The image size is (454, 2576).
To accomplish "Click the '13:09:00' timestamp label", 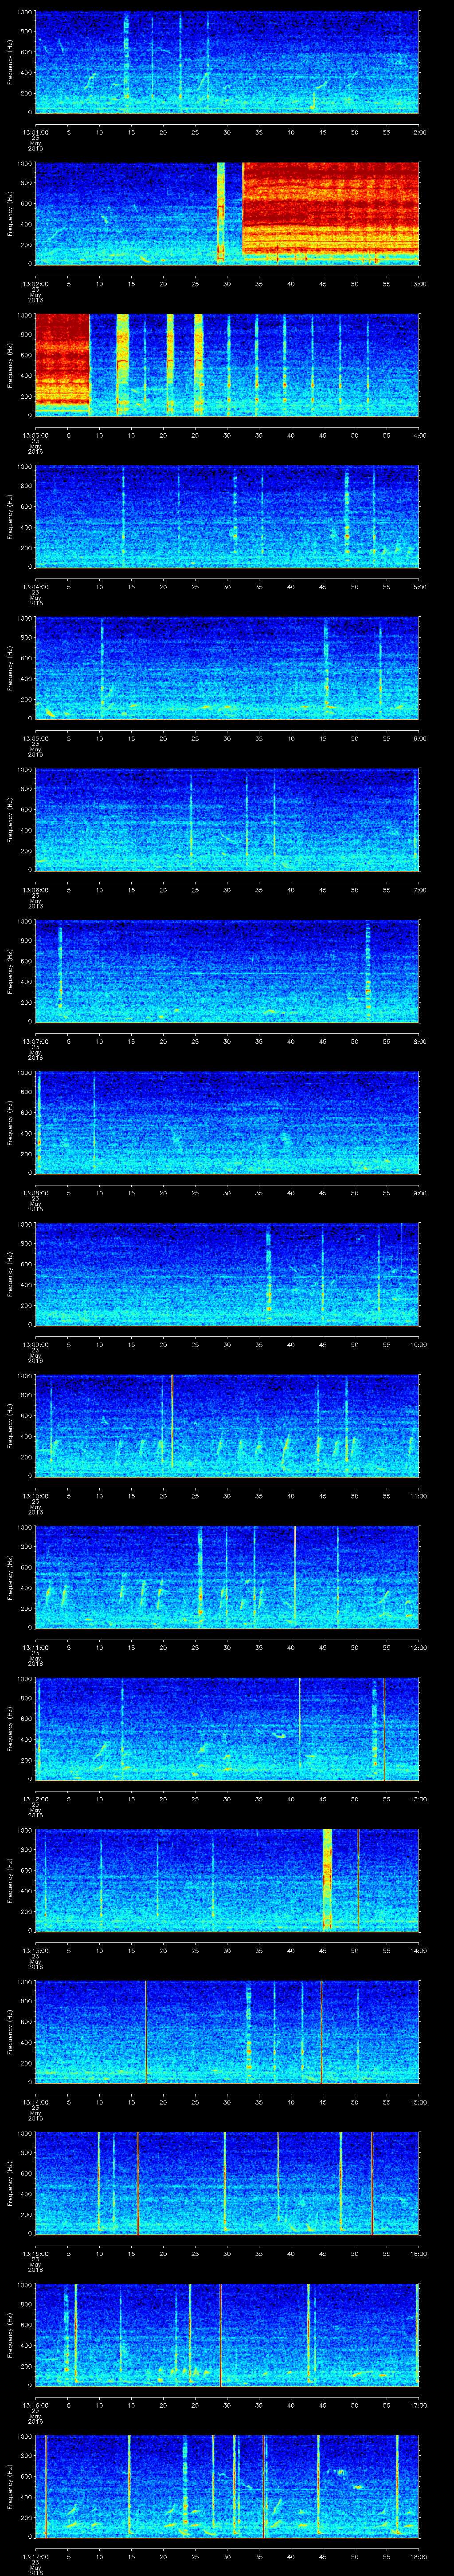I will [x=36, y=1344].
